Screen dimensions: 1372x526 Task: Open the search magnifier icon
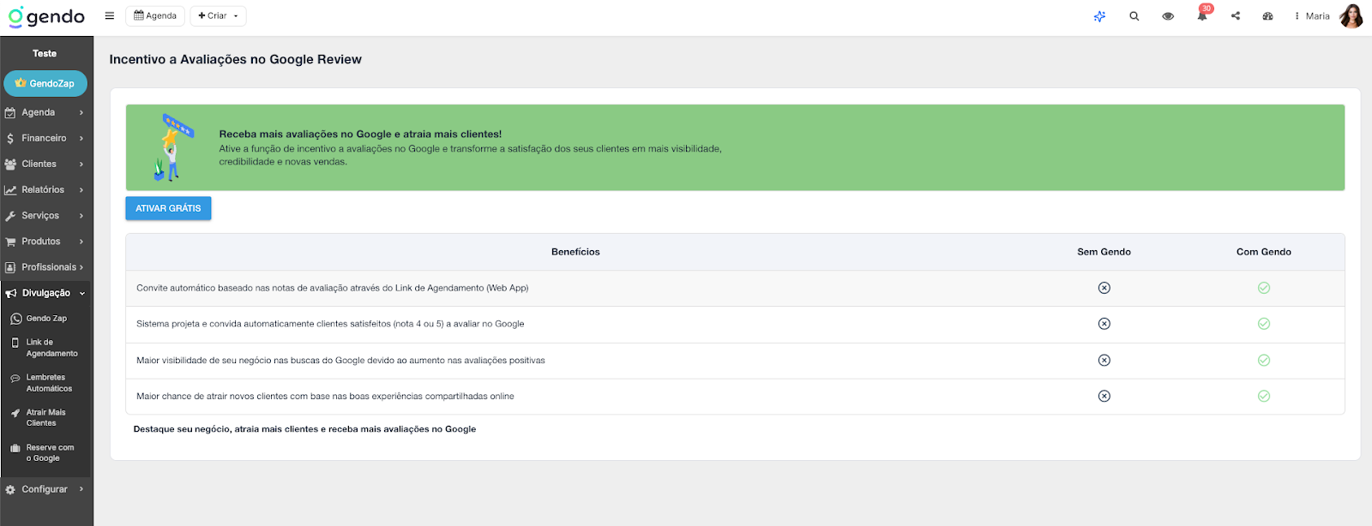coord(1134,16)
